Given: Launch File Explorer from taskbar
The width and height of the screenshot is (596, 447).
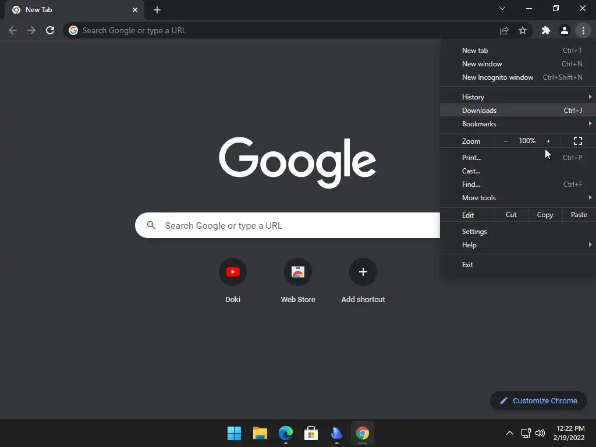Looking at the screenshot, I should pyautogui.click(x=260, y=433).
